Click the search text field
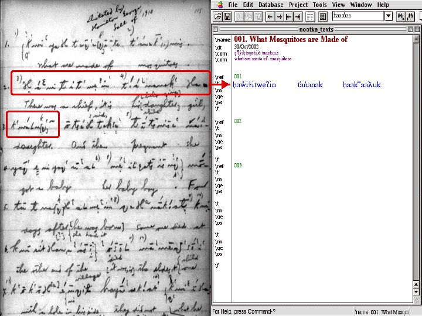 [358, 16]
